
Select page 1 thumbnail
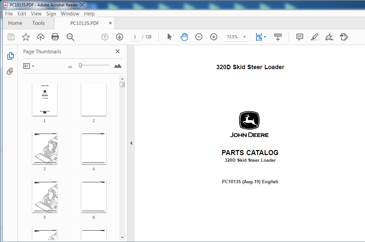[x=45, y=99]
